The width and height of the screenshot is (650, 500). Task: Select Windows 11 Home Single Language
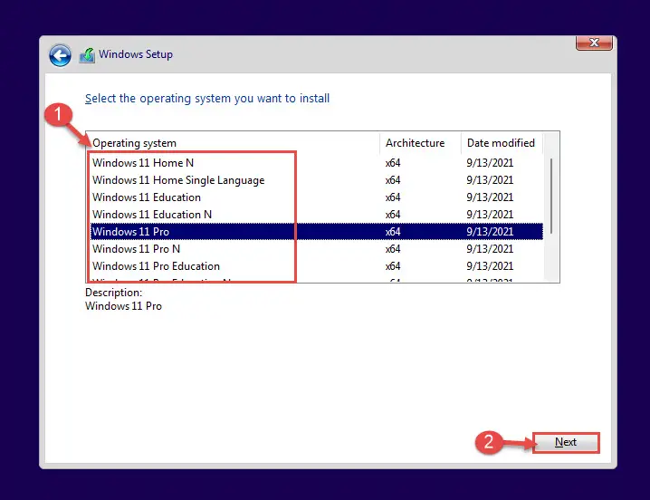pyautogui.click(x=317, y=180)
